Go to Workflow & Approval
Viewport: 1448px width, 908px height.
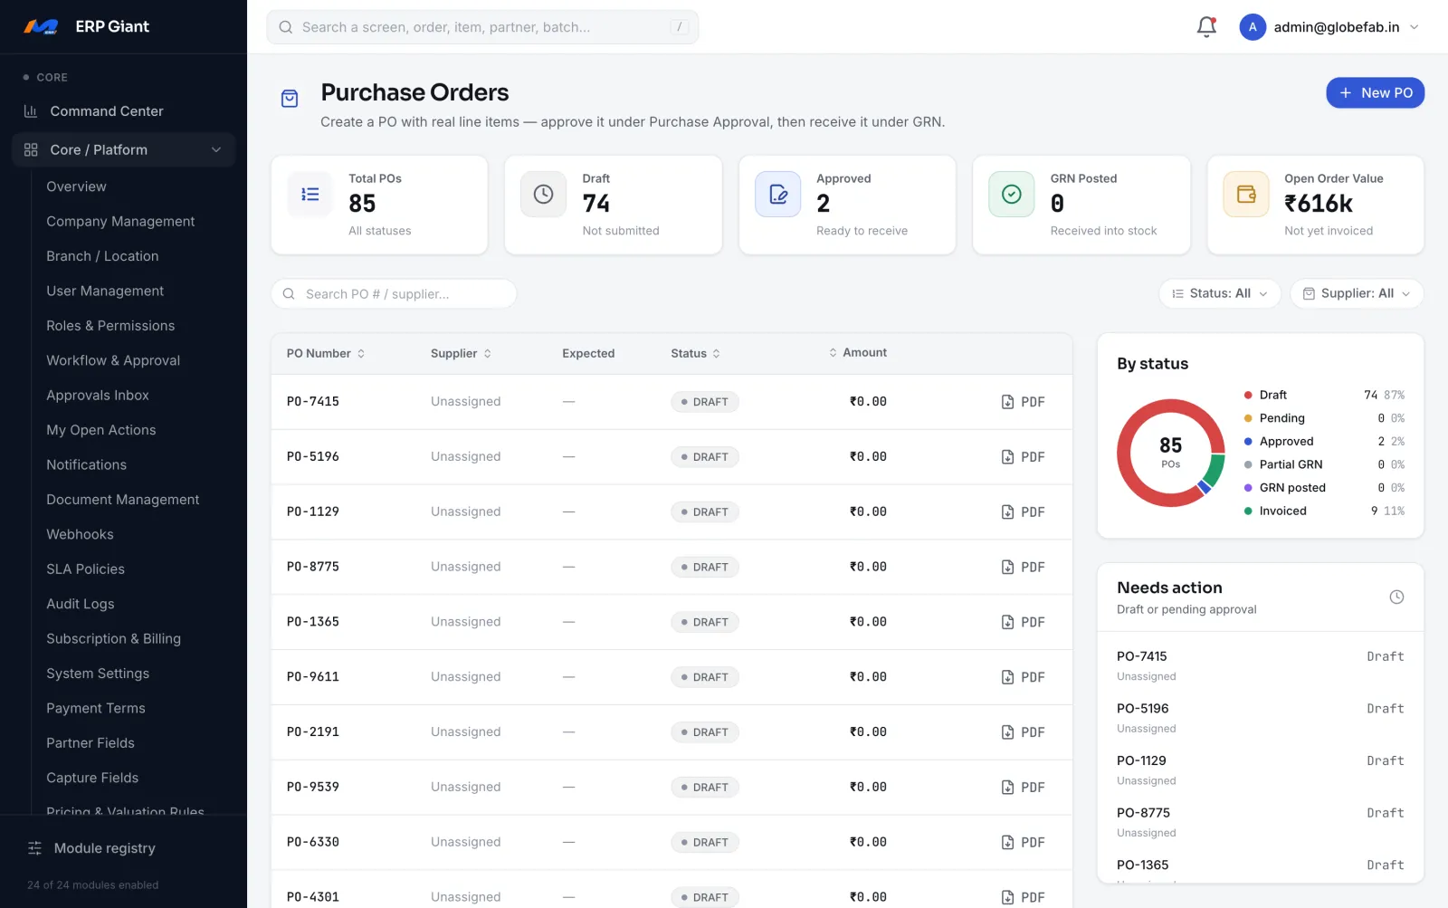point(113,360)
